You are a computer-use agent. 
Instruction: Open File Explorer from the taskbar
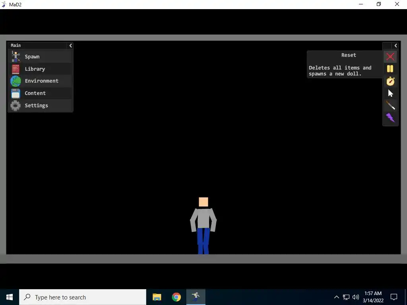157,297
